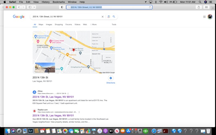Toggle the privacy shield report icon

point(62,7)
